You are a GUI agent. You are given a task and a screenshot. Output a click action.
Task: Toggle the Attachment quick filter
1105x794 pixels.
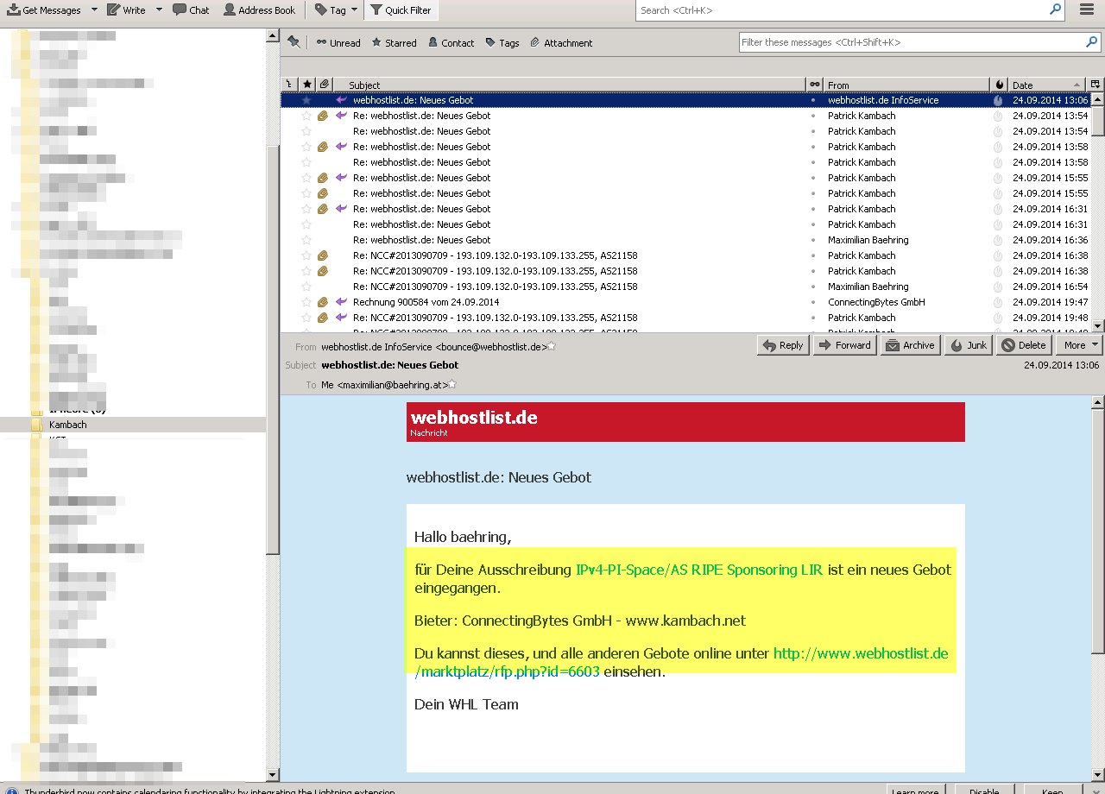561,43
